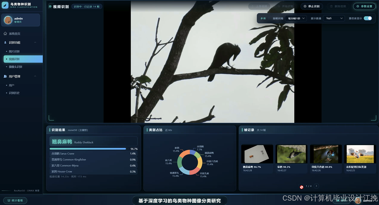Click the 首页 button in the bottom bar
Image resolution: width=379 pixels, height=205 pixels.
tap(341, 200)
